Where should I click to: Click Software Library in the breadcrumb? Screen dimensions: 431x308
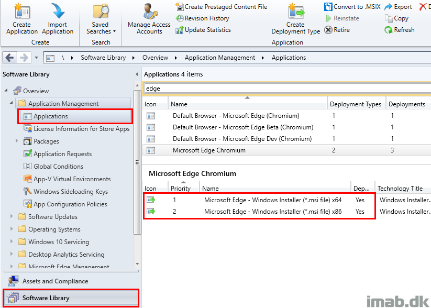click(x=103, y=58)
